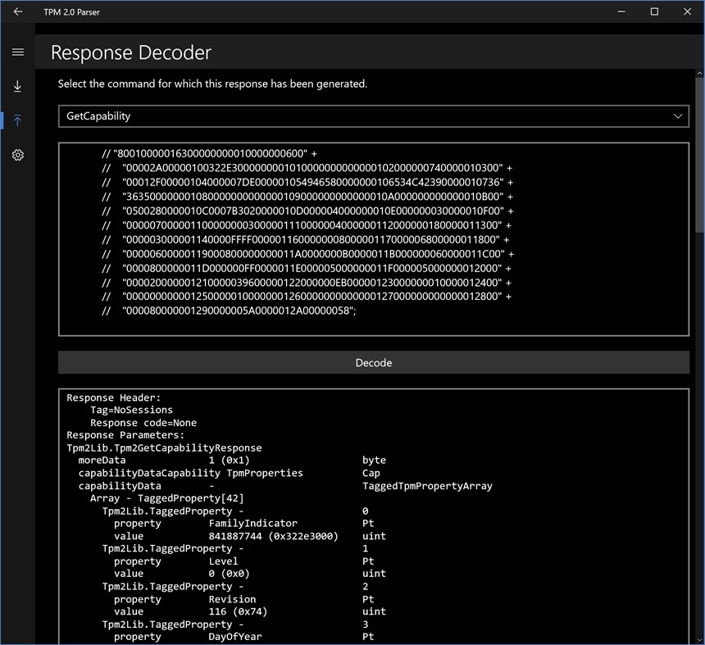Viewport: 705px width, 645px height.
Task: Click the hex line starting 0000070000011000
Action: (x=307, y=225)
